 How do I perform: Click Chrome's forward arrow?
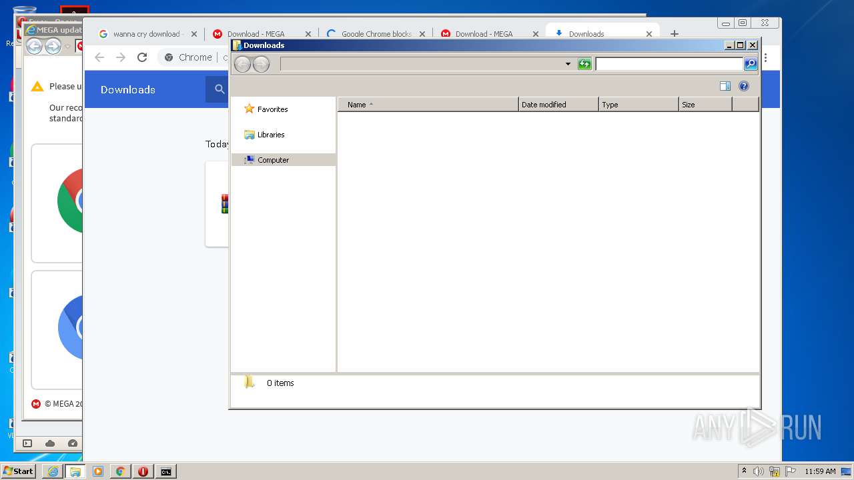tap(121, 57)
